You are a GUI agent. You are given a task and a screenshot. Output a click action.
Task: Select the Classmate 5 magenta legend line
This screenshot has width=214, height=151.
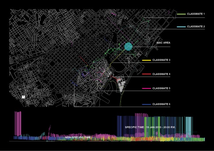pos(146,88)
